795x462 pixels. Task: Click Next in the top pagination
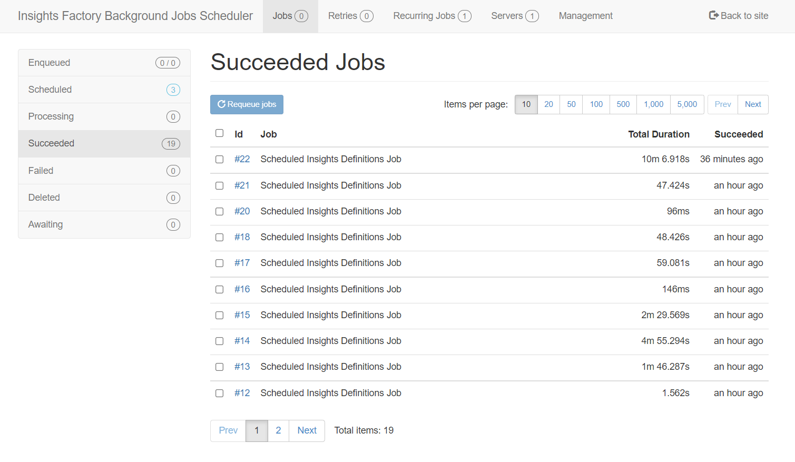point(752,104)
